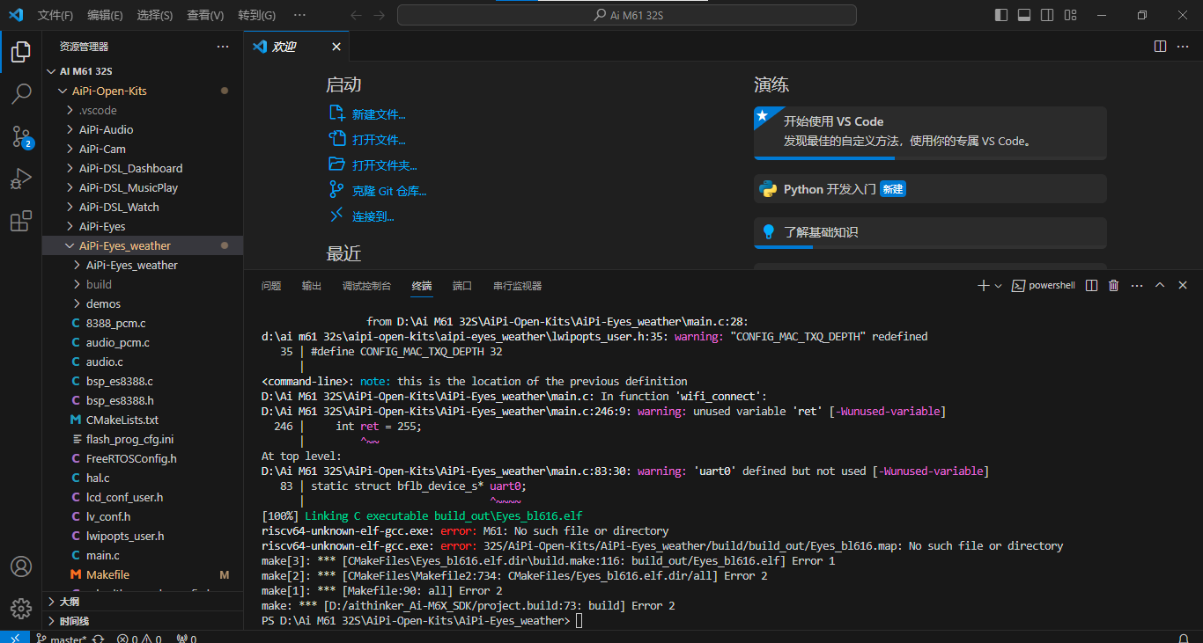Screen dimensions: 1203x643
Task: Open the Manage gear icon
Action: click(21, 609)
